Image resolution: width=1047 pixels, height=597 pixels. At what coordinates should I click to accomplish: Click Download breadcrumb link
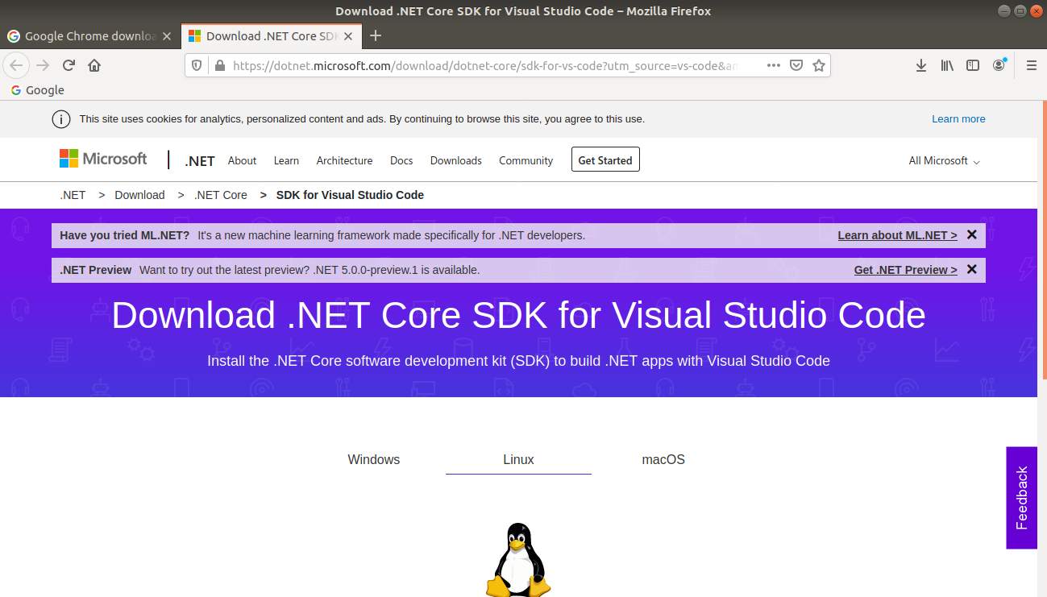click(x=139, y=195)
